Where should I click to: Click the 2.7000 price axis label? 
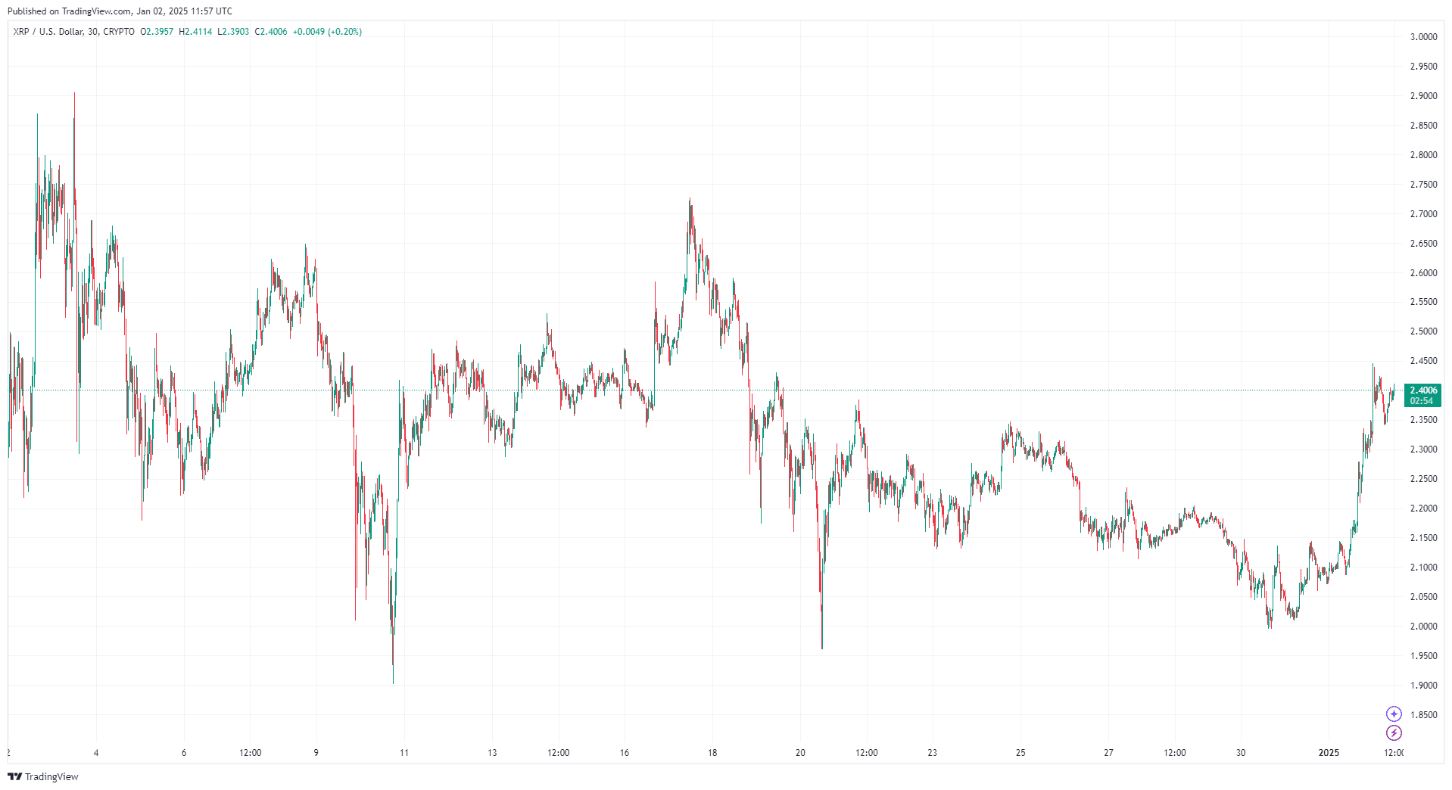pyautogui.click(x=1423, y=214)
